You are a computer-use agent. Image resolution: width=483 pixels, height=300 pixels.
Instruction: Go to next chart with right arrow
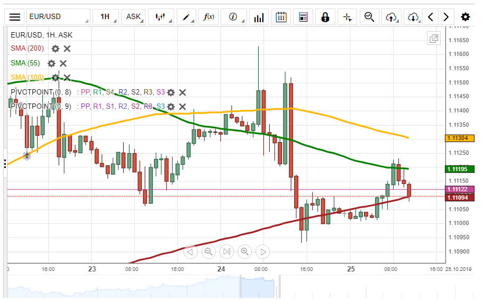pos(446,16)
